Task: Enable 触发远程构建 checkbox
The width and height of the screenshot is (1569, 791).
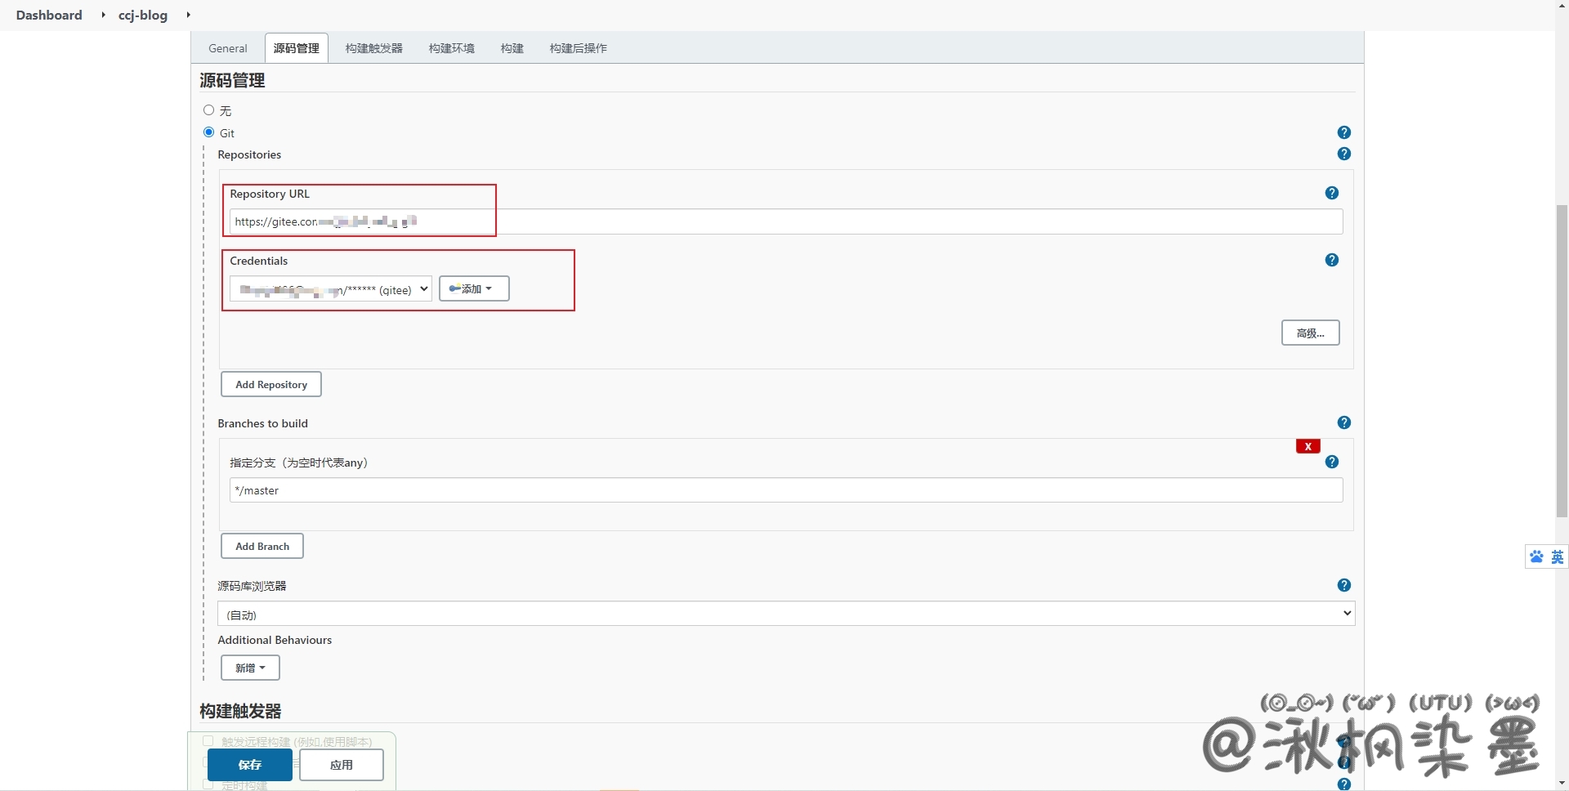Action: (x=208, y=741)
